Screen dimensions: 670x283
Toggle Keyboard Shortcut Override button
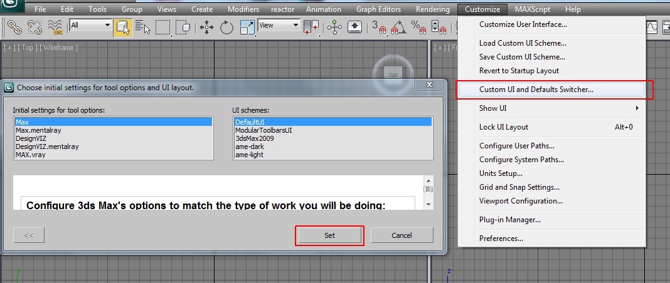[x=354, y=28]
